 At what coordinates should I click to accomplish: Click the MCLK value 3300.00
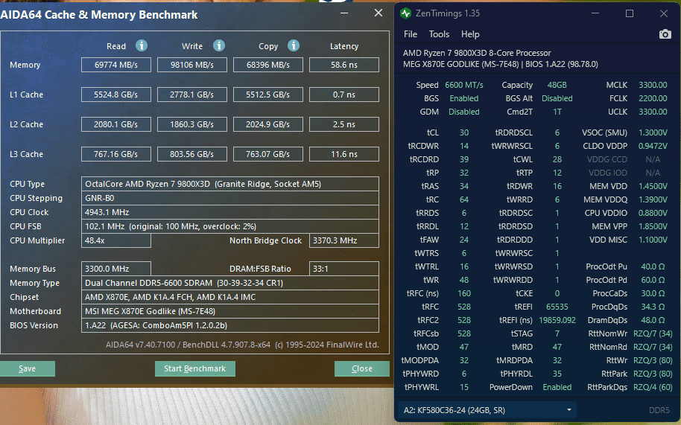point(653,85)
